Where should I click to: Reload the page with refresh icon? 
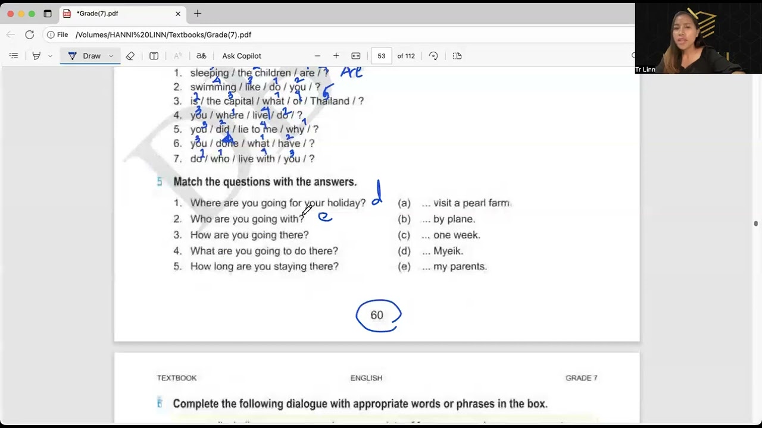[x=29, y=34]
